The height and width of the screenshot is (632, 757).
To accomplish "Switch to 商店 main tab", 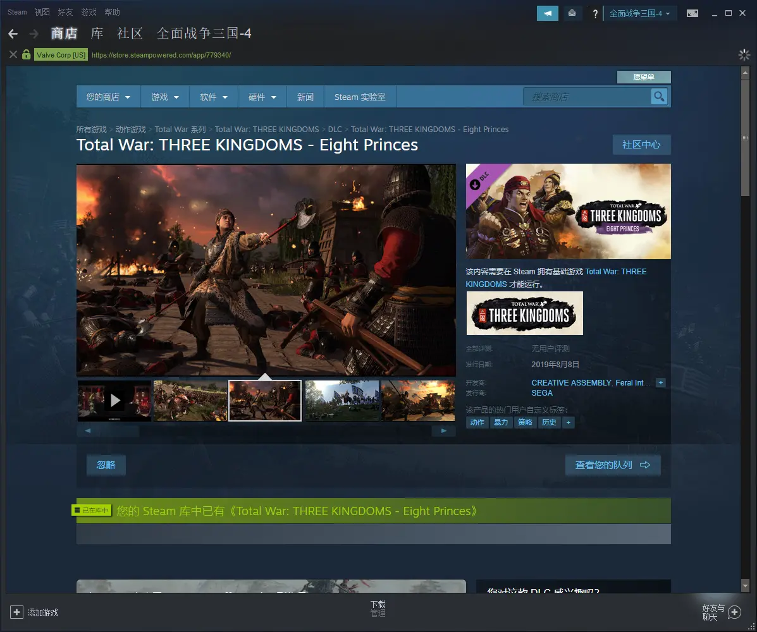I will [x=65, y=33].
